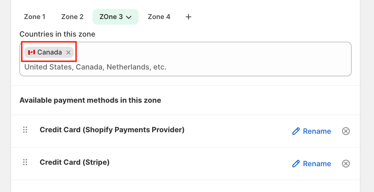Image resolution: width=374 pixels, height=192 pixels.
Task: Click drag handle for Shopify Payments Provider row
Action: (25, 130)
